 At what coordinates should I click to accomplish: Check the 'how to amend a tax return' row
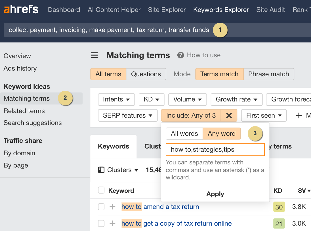101,207
